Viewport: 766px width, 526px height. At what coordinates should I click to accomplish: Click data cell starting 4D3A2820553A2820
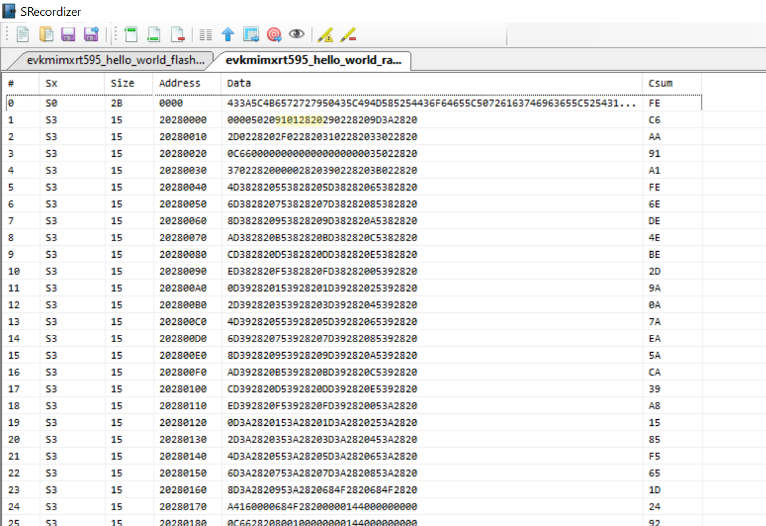[x=432, y=456]
